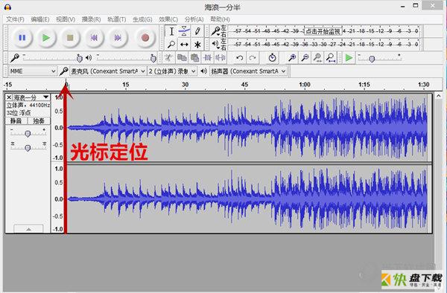
Task: Skip to end of track
Action: [x=118, y=37]
